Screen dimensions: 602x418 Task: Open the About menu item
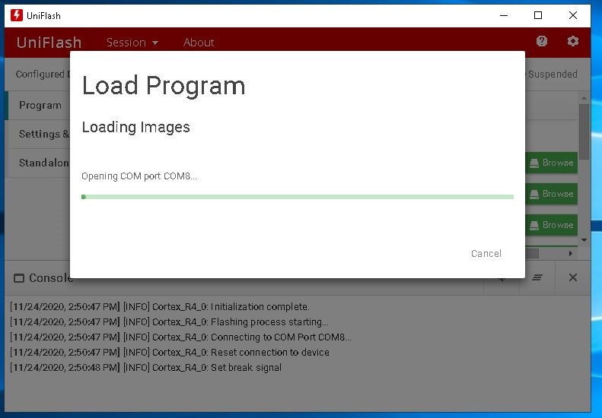(x=199, y=43)
